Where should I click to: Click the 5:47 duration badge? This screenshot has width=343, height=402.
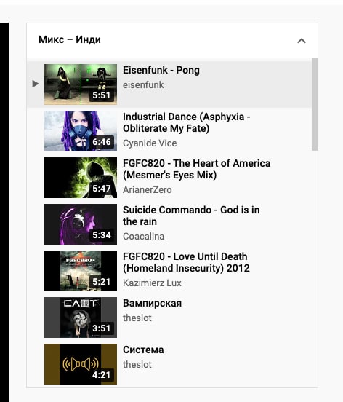click(x=102, y=189)
